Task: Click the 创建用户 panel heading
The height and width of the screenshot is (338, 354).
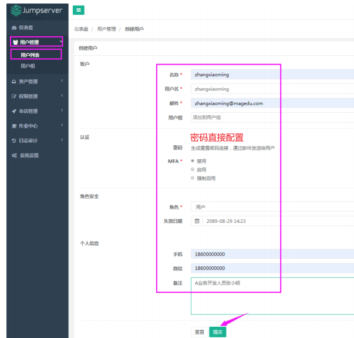Action: point(88,48)
